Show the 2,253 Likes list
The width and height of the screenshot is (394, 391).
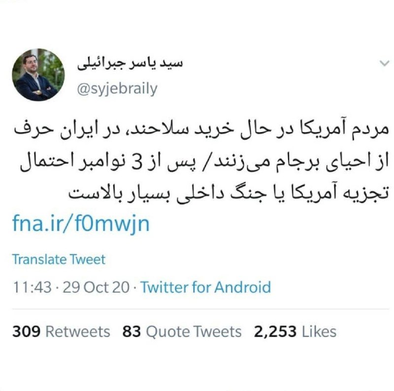pyautogui.click(x=295, y=331)
